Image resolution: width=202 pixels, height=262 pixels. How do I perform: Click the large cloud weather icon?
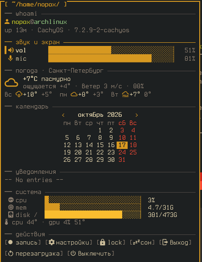point(11,83)
